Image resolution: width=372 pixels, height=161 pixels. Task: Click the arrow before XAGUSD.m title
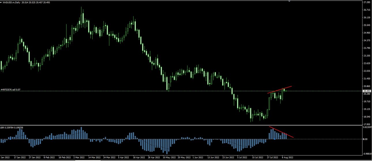click(1, 2)
